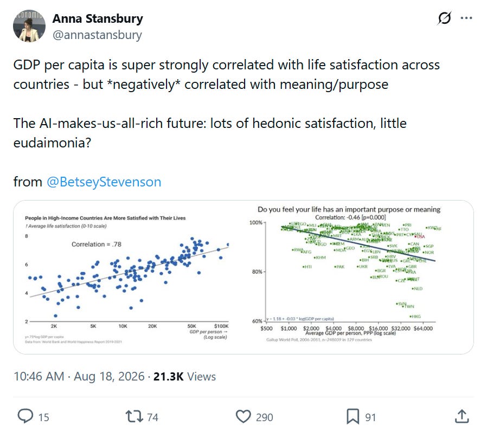Viewport: 487px width, 432px height.
Task: Open Anna Stansbury's profile avatar
Action: (x=29, y=26)
